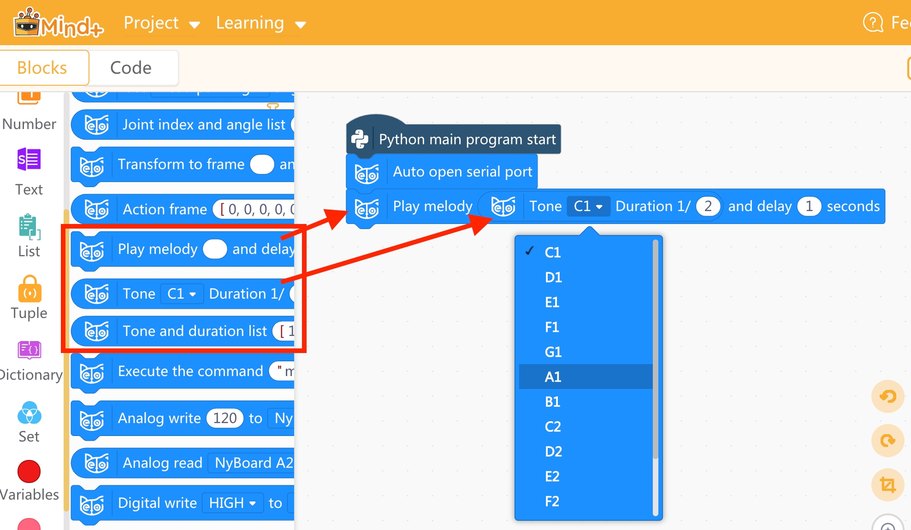This screenshot has width=911, height=530.
Task: Select checked C1 tone option
Action: [x=552, y=253]
